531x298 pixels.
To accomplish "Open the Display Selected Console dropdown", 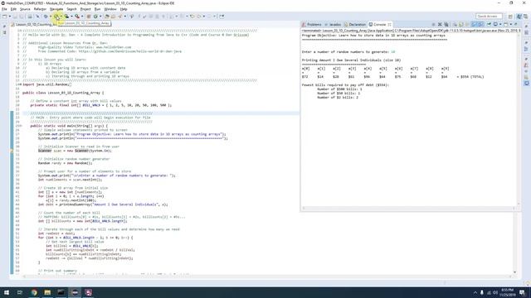I will click(x=500, y=24).
